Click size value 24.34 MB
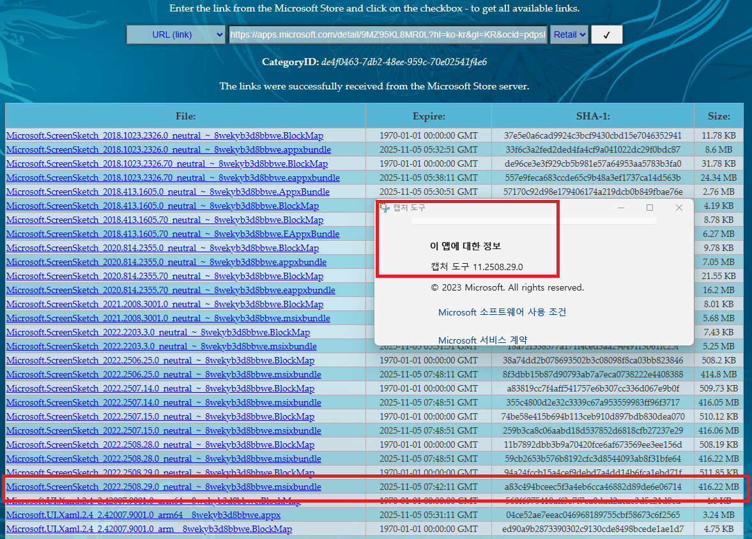Viewport: 752px width, 539px height. 719,178
